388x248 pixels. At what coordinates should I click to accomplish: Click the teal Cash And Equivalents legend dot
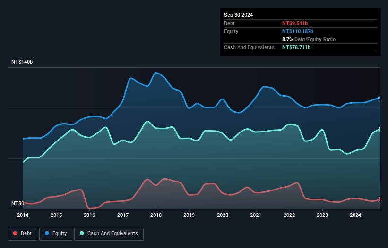click(82, 233)
